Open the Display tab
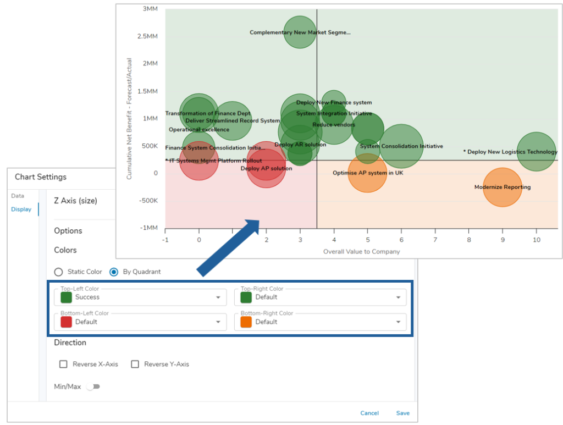 (x=21, y=209)
